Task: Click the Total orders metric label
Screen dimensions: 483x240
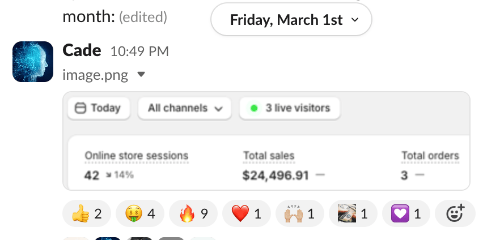Action: [430, 156]
